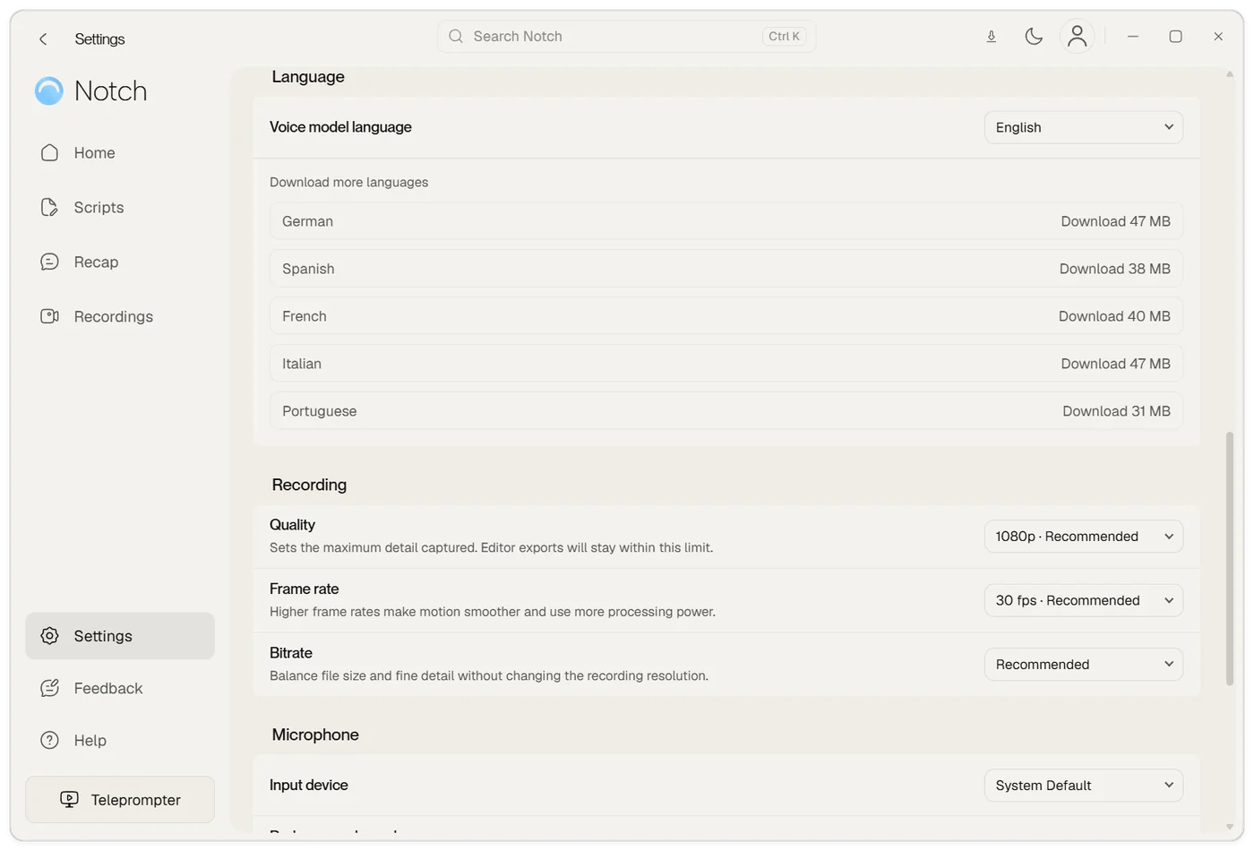Open the Frame rate dropdown

tap(1084, 600)
